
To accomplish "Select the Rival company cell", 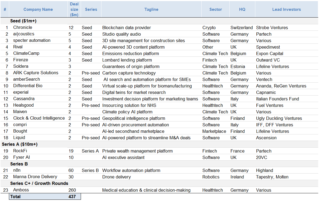I will [x=18, y=47].
